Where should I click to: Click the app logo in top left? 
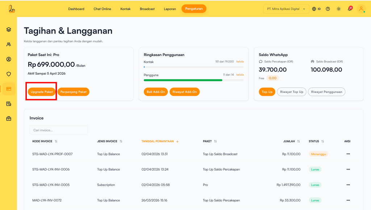[12, 9]
